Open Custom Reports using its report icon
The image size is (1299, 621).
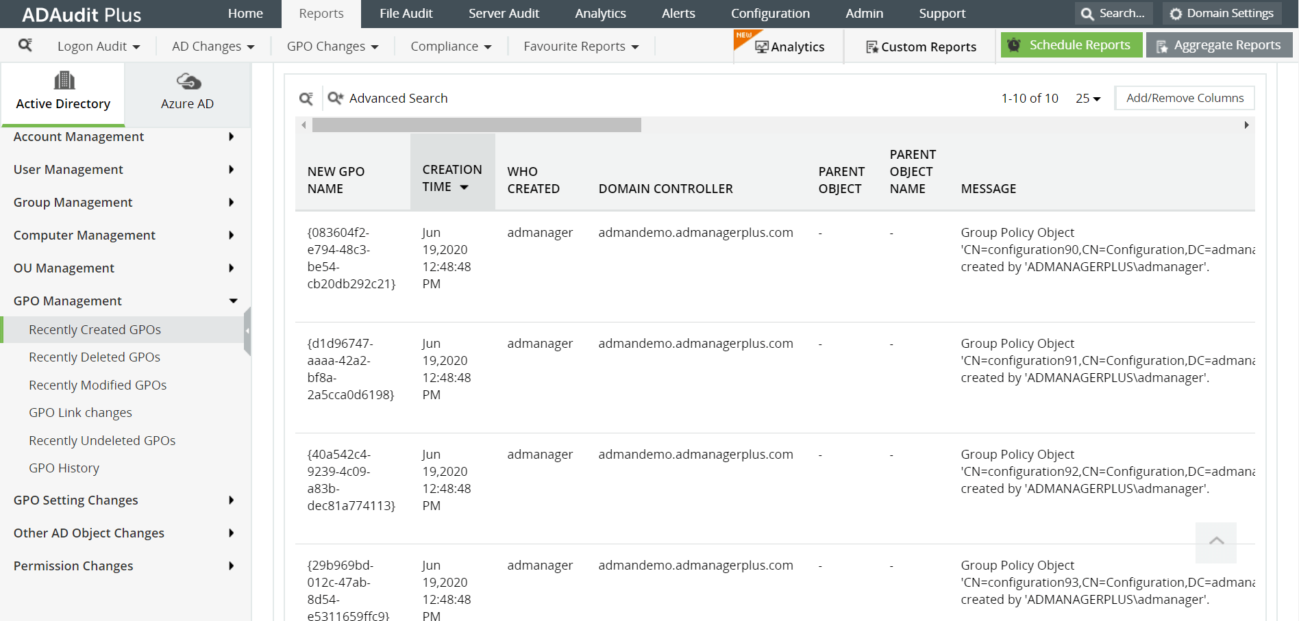[873, 47]
